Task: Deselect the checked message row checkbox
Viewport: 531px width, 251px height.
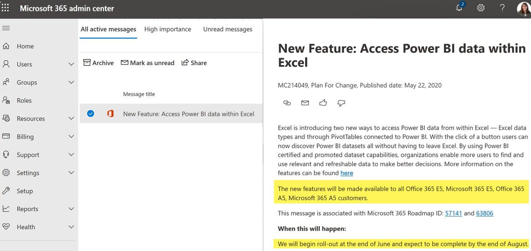Action: [91, 114]
